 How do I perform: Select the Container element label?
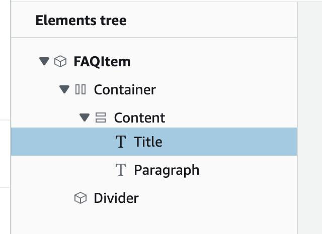click(125, 89)
